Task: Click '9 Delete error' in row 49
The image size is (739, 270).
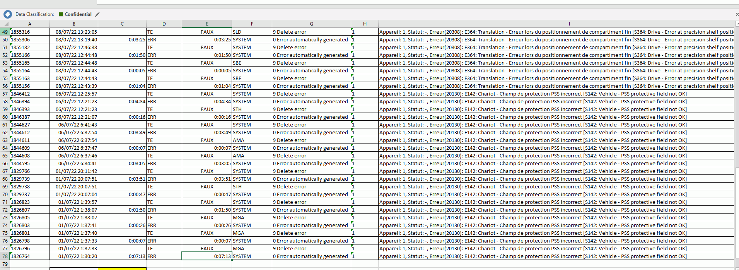Action: 312,32
